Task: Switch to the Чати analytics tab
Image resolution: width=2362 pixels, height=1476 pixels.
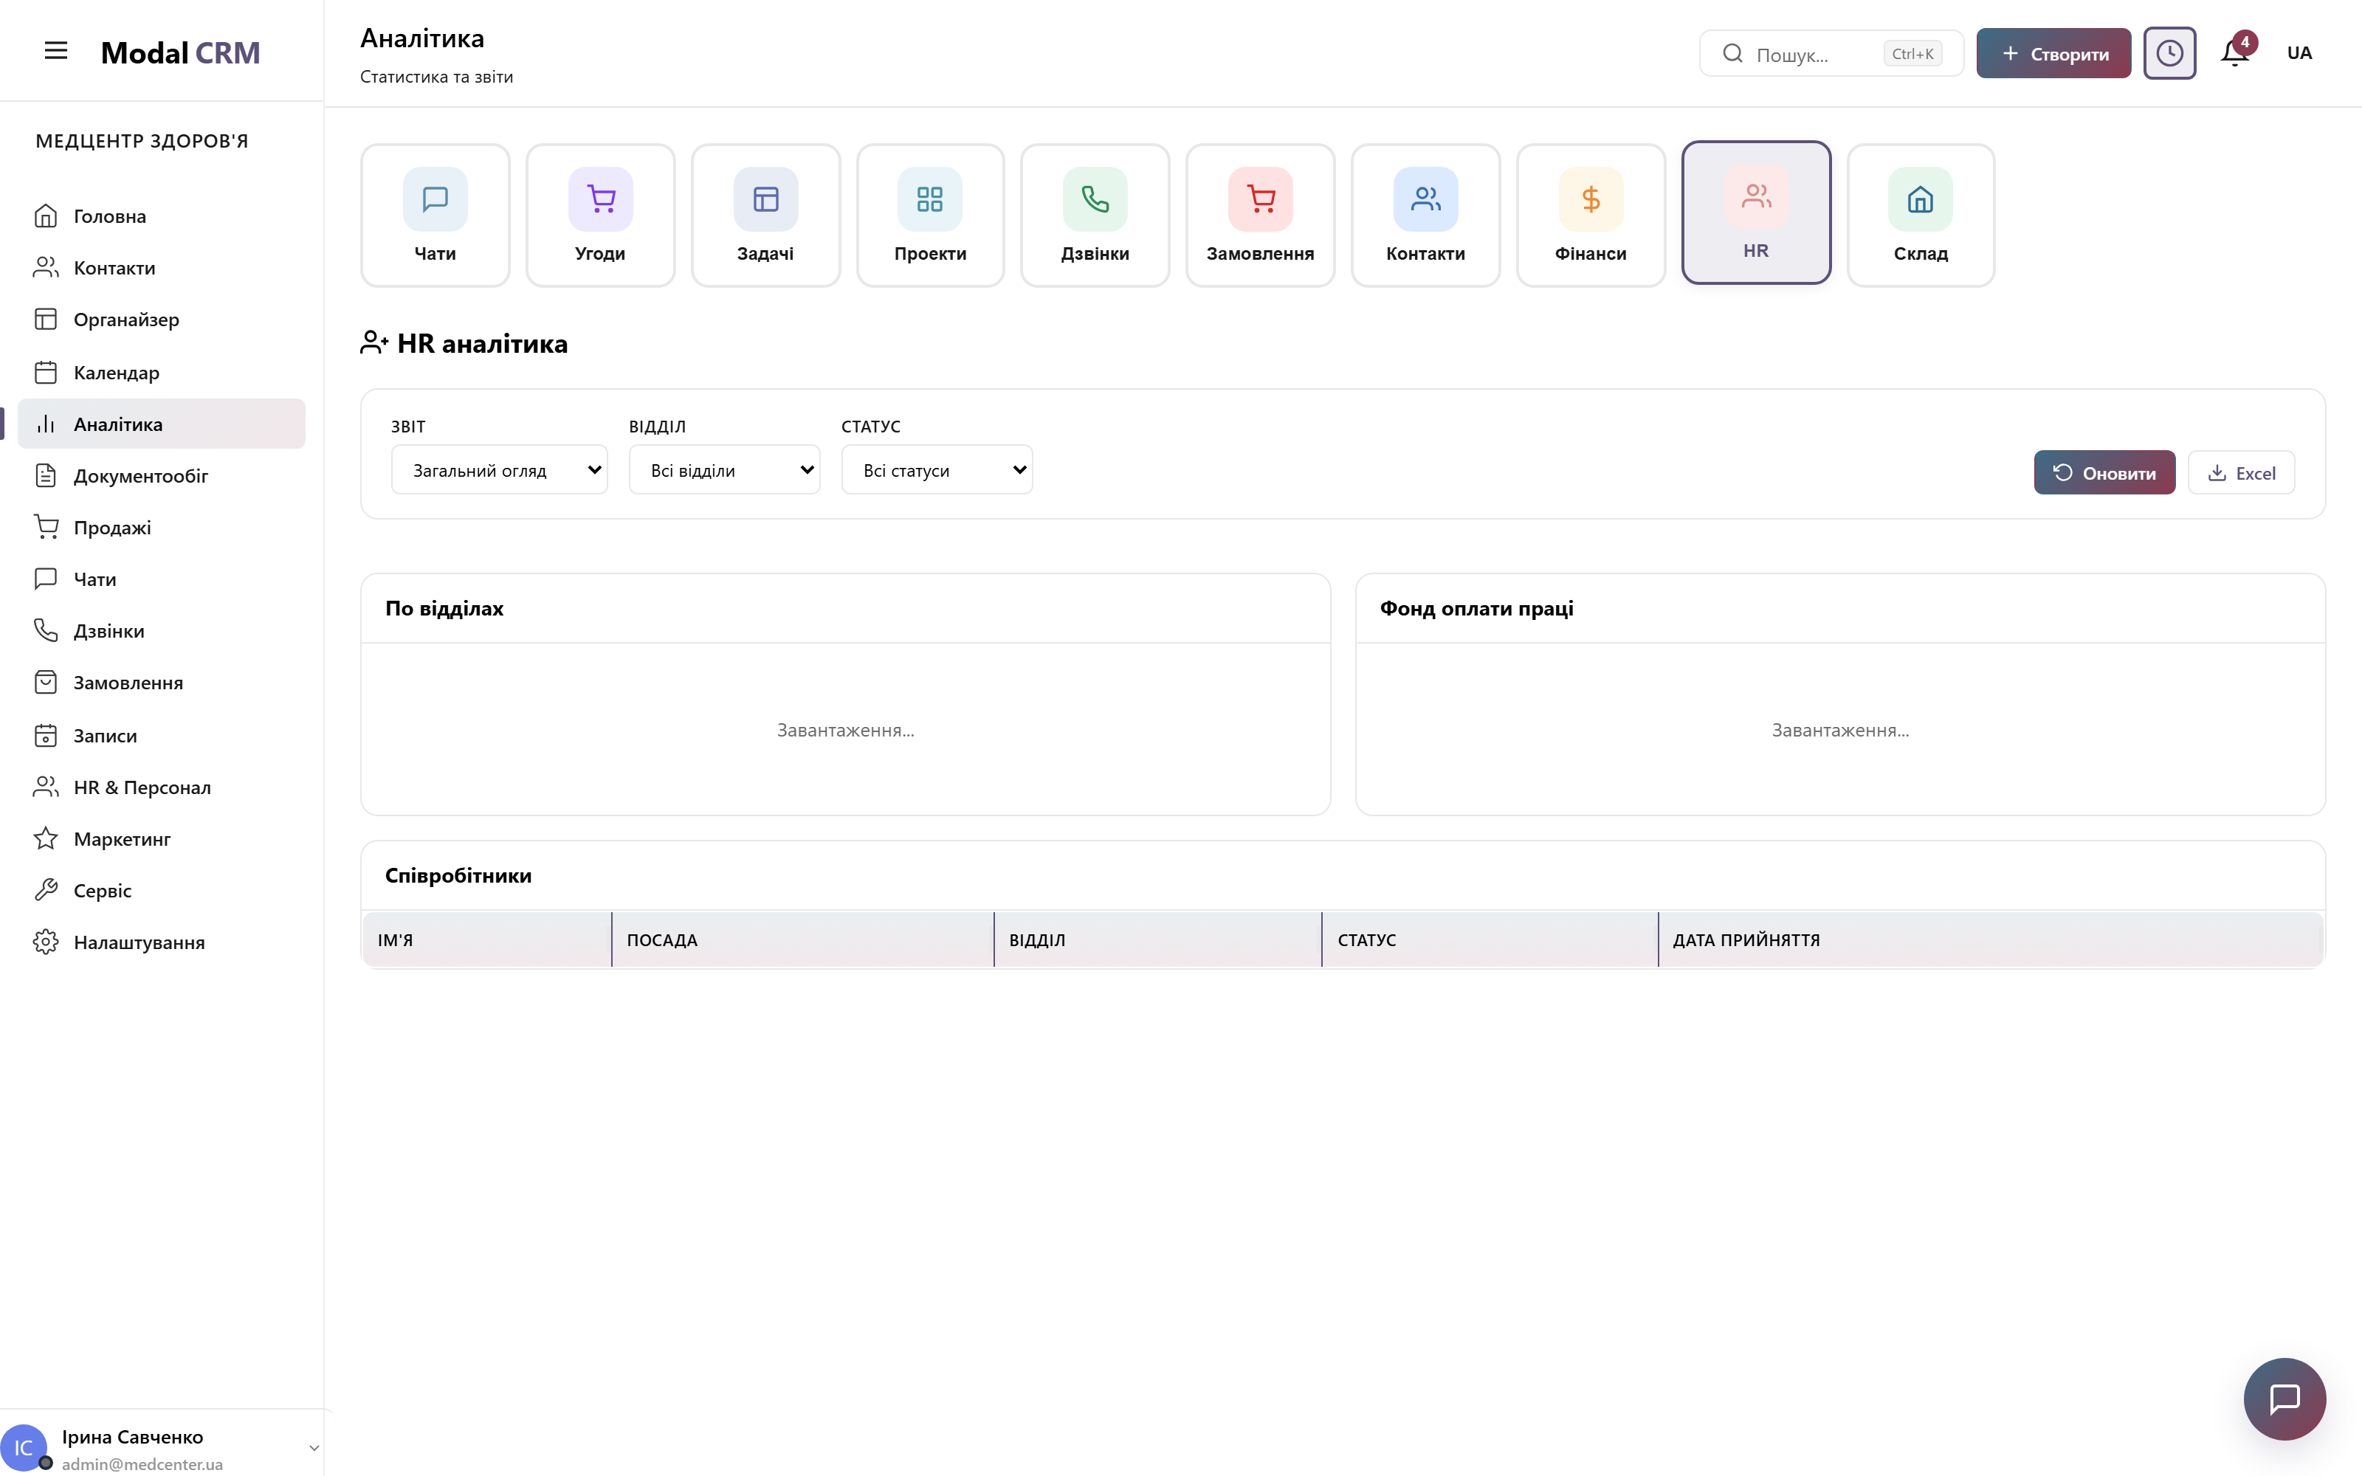Action: [435, 215]
